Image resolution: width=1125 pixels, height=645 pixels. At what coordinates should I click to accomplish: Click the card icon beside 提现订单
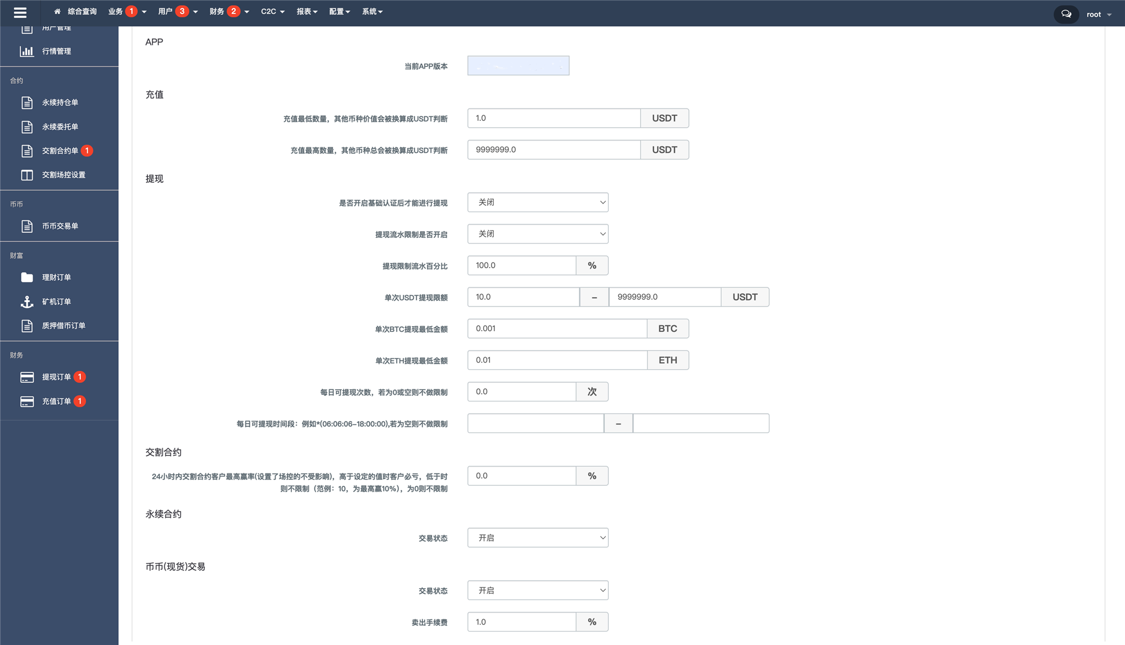26,377
